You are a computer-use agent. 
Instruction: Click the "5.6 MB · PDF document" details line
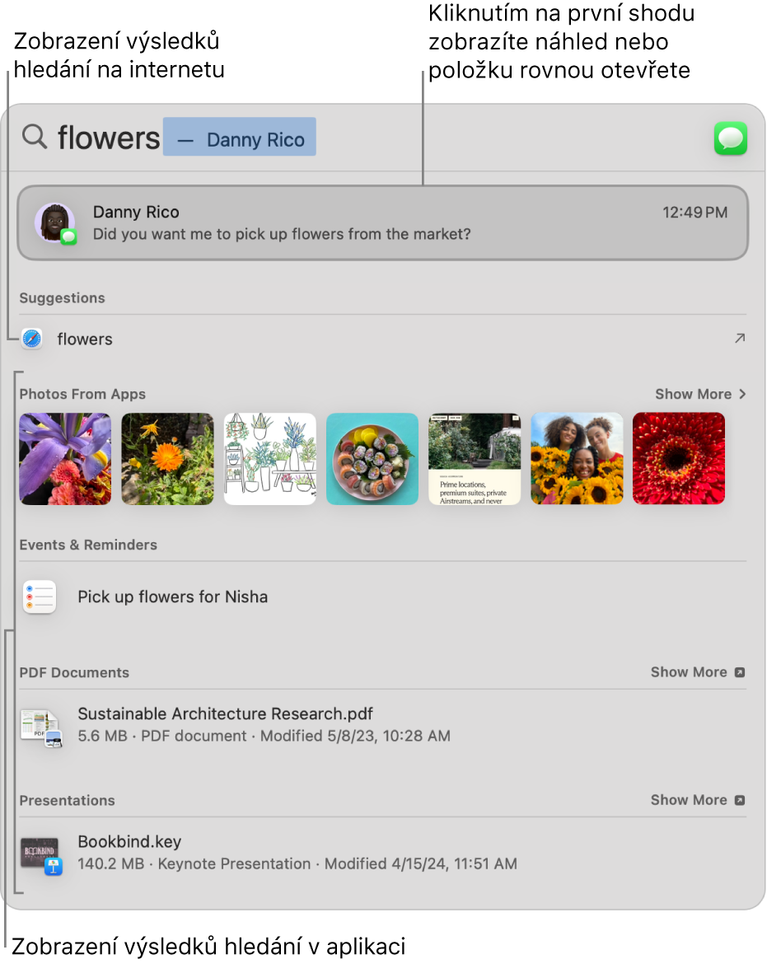(x=264, y=736)
